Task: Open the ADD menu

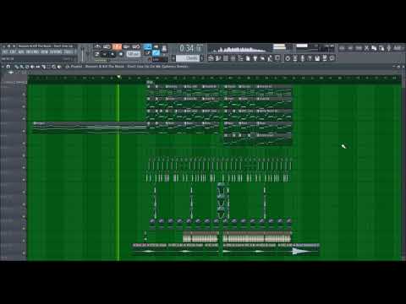Action: point(21,52)
